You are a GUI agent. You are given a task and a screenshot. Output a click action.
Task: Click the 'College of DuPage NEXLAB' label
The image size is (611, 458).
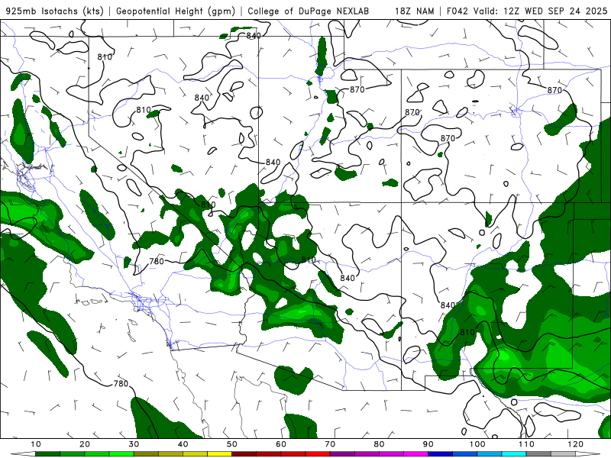pyautogui.click(x=309, y=11)
